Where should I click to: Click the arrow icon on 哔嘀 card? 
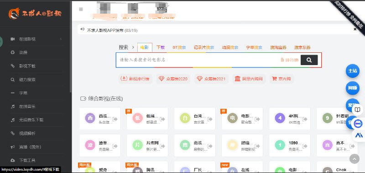(x=257, y=146)
